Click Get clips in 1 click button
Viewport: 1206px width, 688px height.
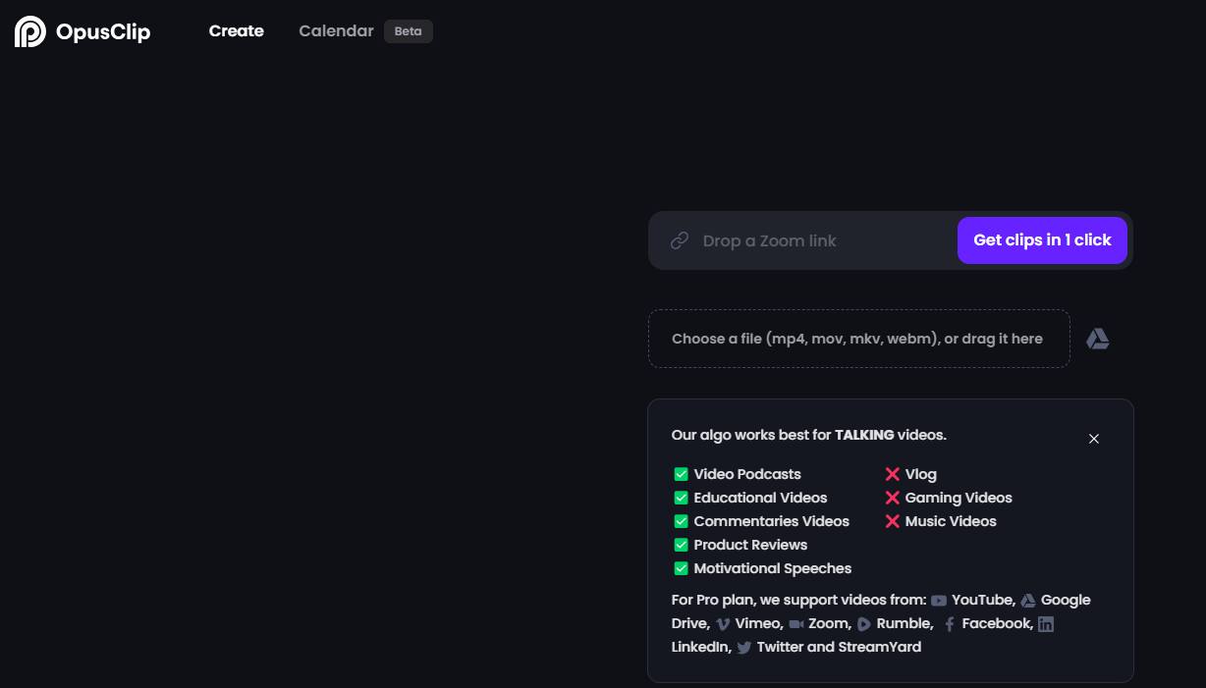pyautogui.click(x=1042, y=240)
